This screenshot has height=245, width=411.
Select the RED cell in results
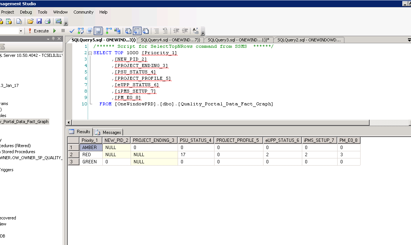click(91, 155)
